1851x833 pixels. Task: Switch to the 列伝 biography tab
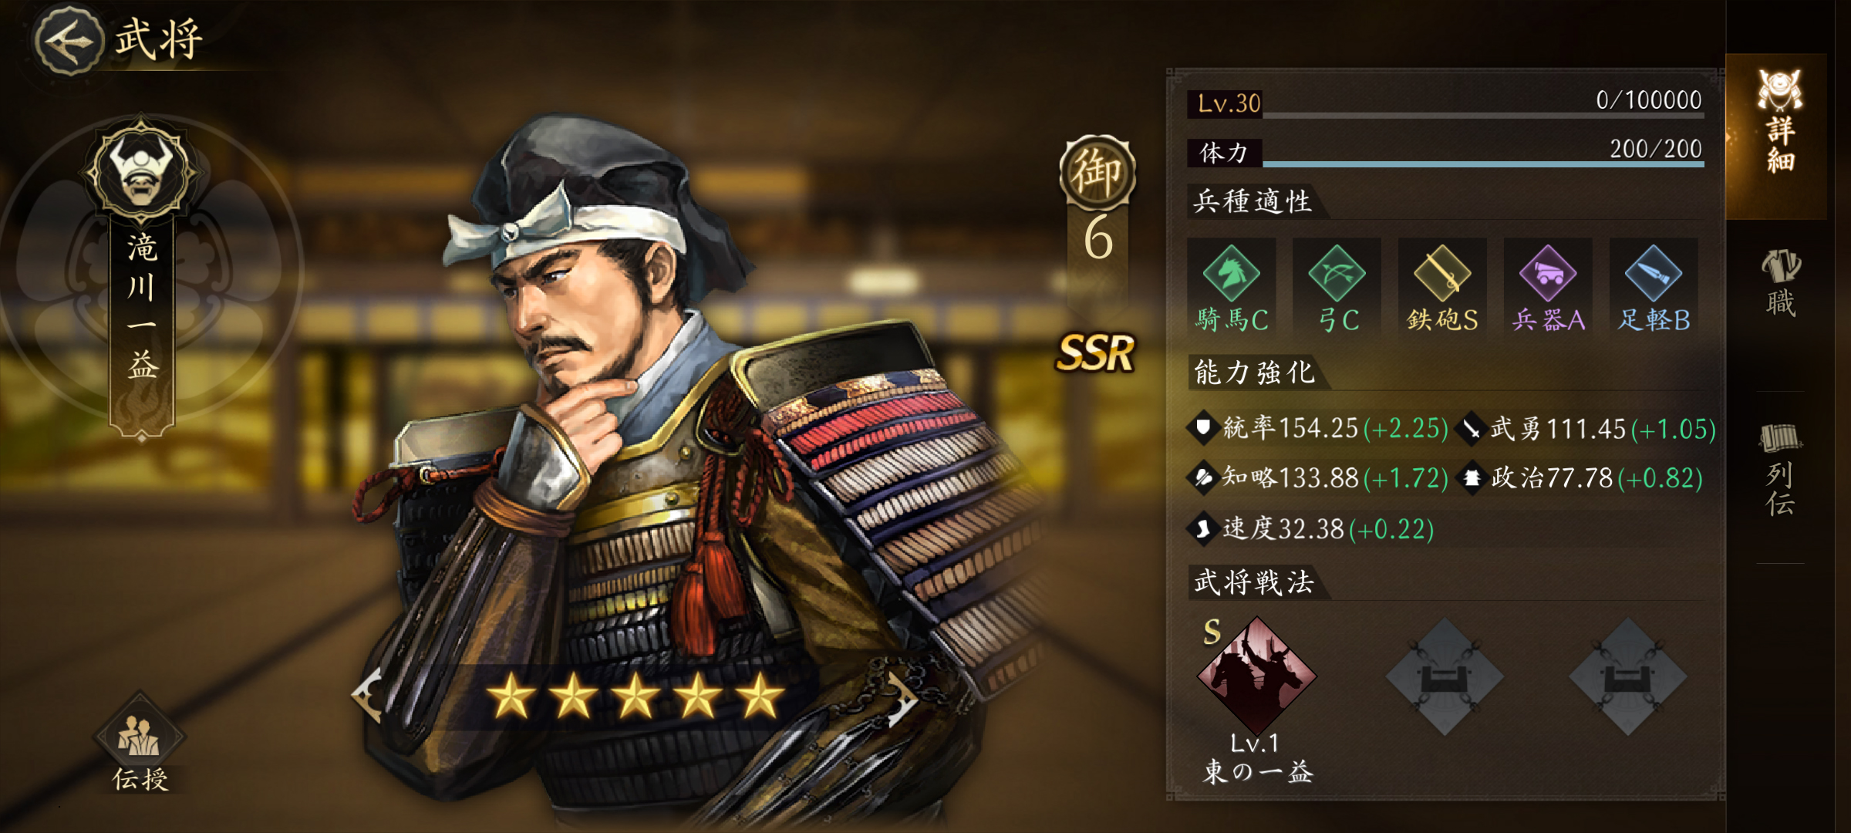1780,468
